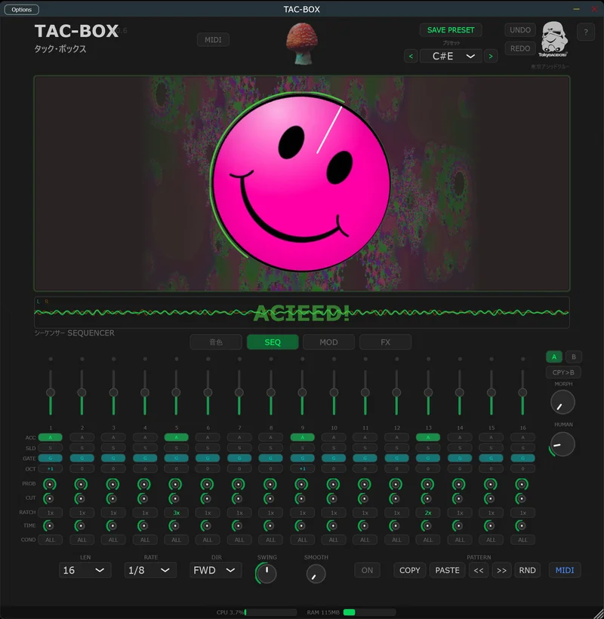Turn on the sequencer ON switch

(367, 571)
